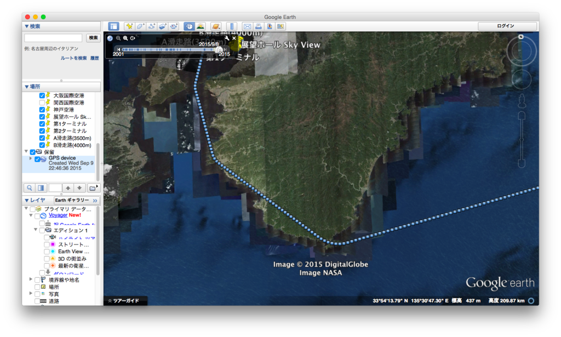561x337 pixels.
Task: Move selected place up with arrow
Action: coord(68,188)
